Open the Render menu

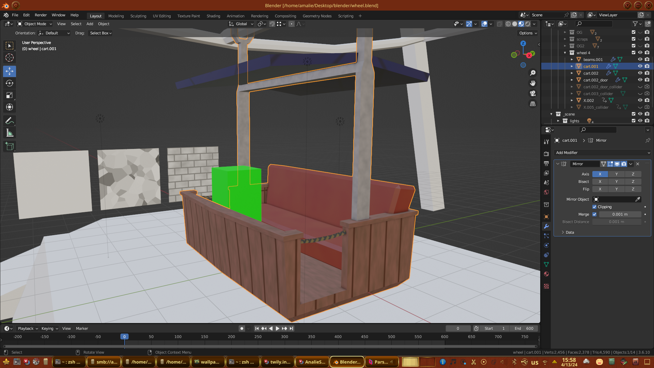tap(41, 15)
